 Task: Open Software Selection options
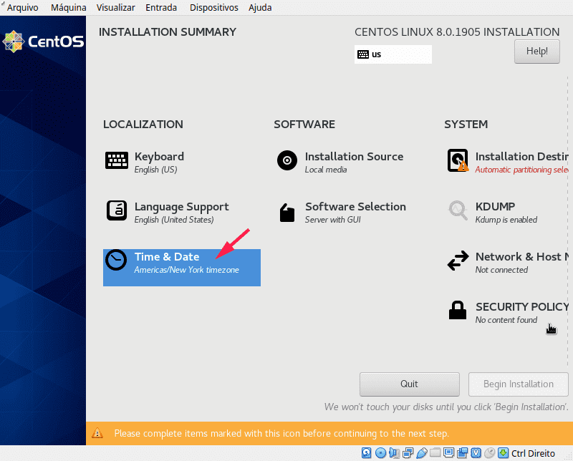[x=341, y=212]
